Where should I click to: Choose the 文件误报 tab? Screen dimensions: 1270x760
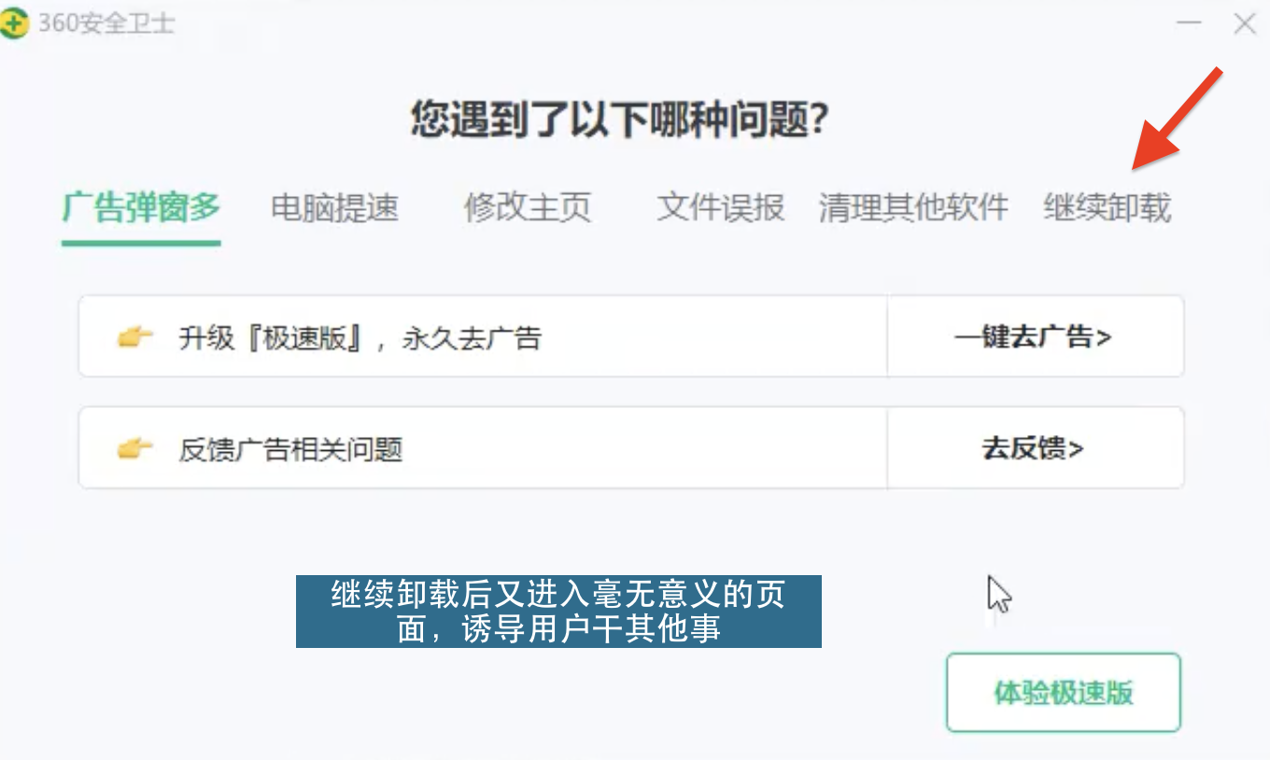[720, 207]
